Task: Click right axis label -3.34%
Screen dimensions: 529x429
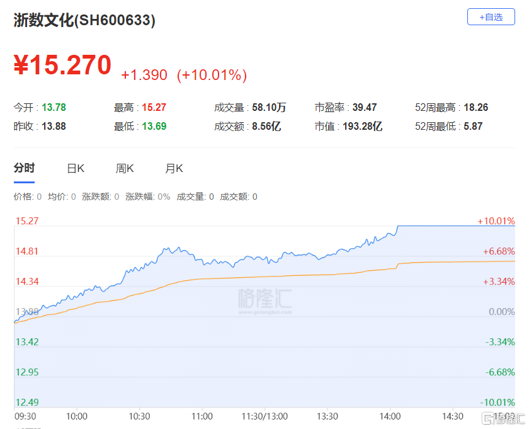Action: coord(500,342)
